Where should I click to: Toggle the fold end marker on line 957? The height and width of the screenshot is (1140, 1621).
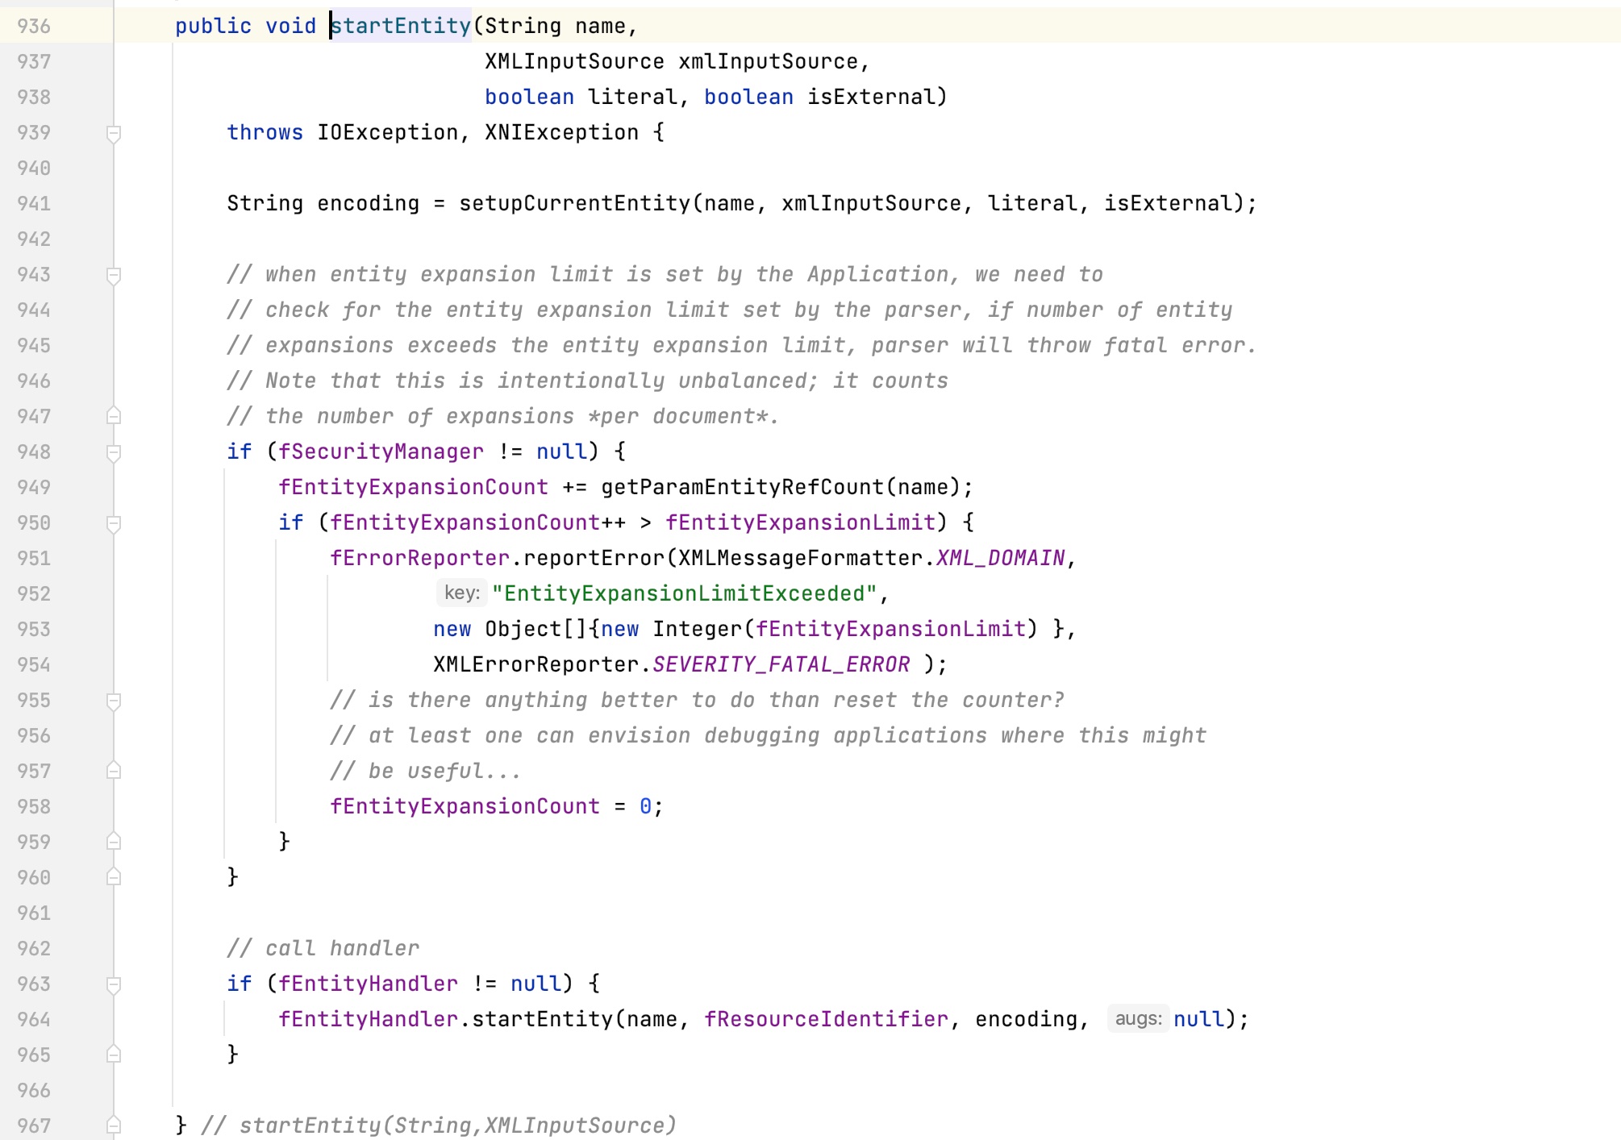coord(114,771)
